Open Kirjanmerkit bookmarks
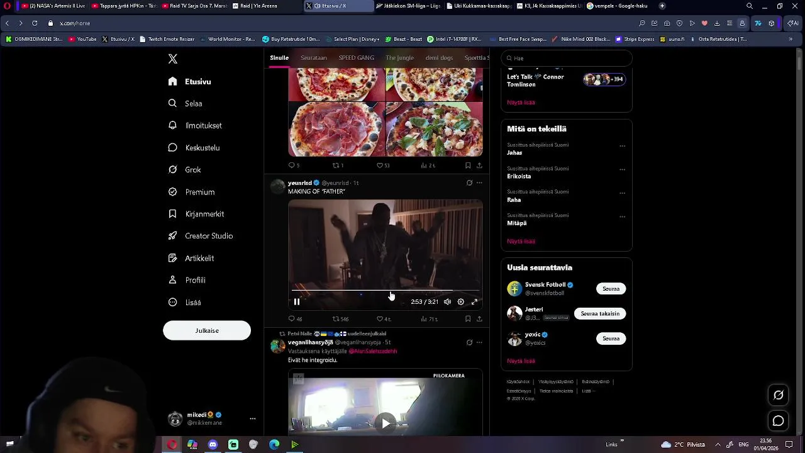This screenshot has width=805, height=453. tap(196, 214)
